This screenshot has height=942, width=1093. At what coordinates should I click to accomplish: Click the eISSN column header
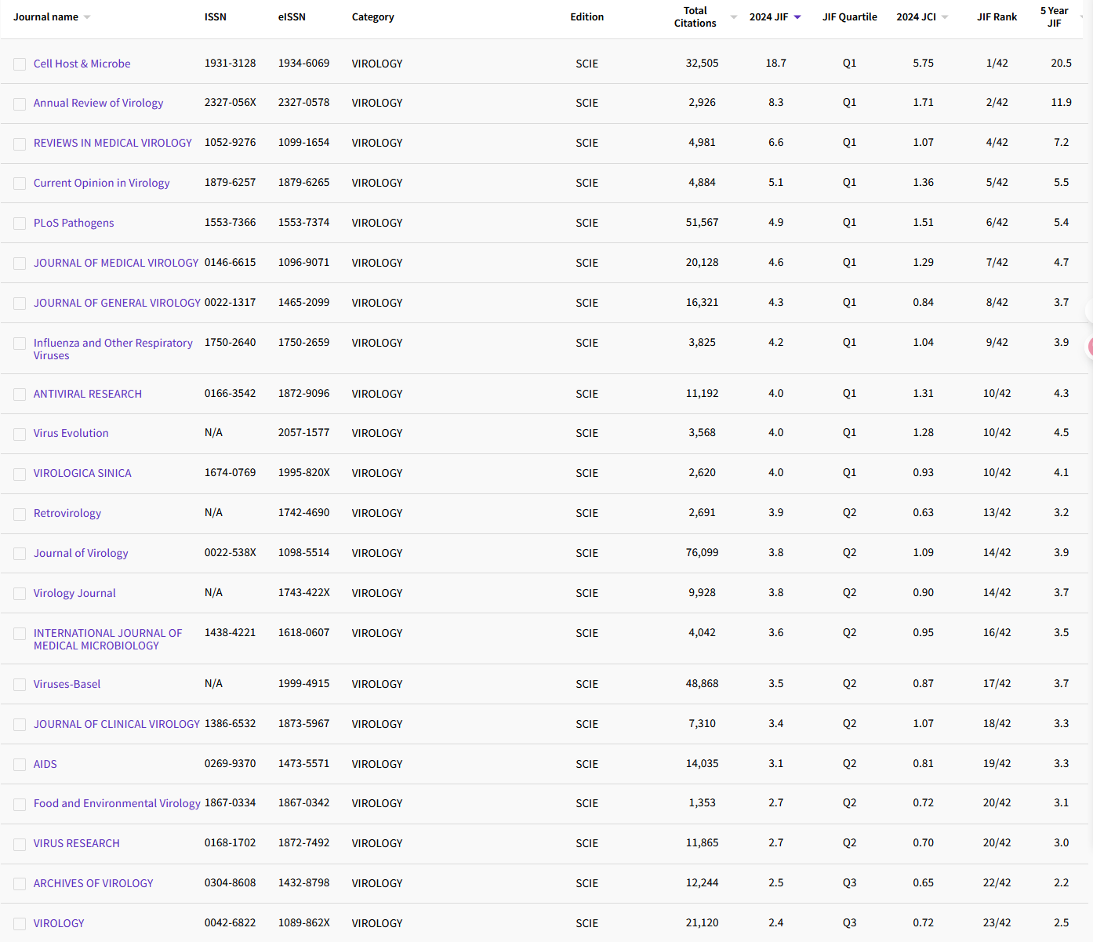[292, 16]
